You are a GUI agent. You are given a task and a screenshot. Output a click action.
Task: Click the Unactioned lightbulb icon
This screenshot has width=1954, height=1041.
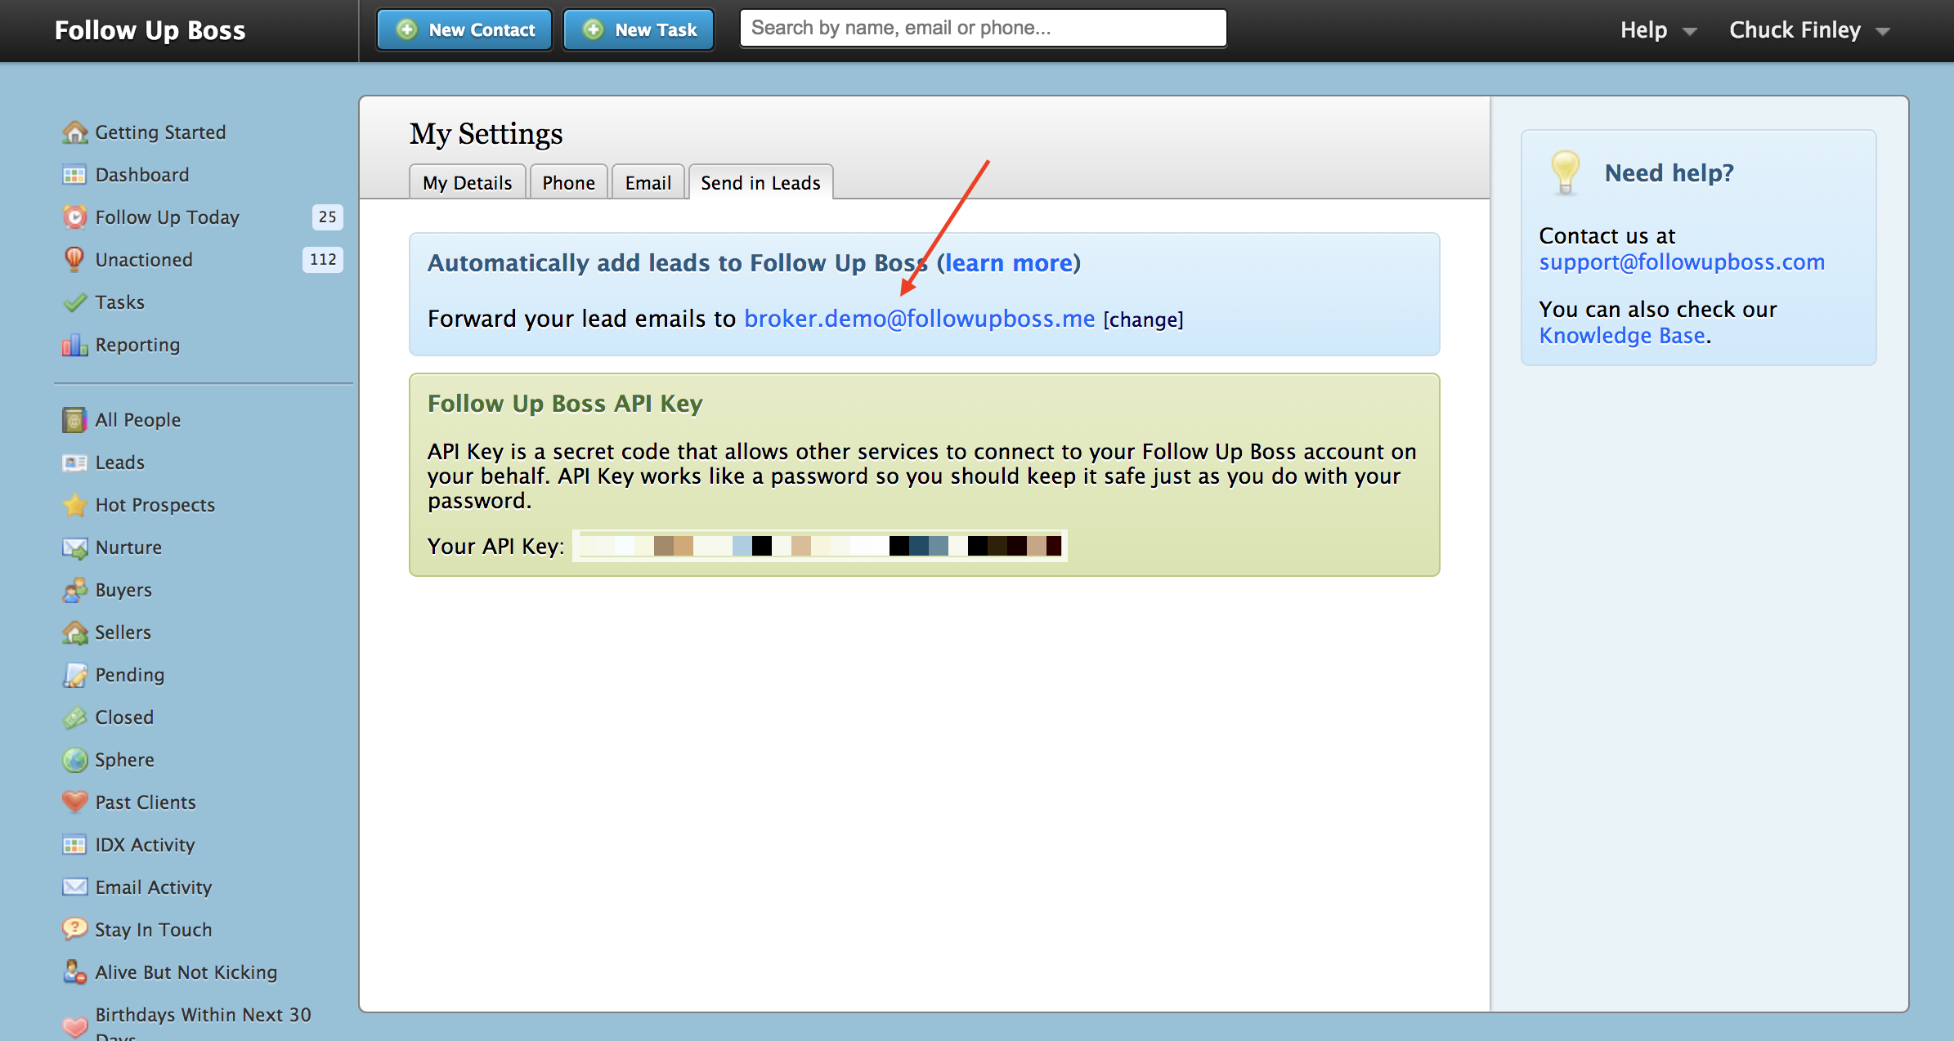pos(74,259)
